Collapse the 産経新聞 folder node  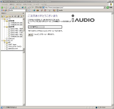click(5, 27)
